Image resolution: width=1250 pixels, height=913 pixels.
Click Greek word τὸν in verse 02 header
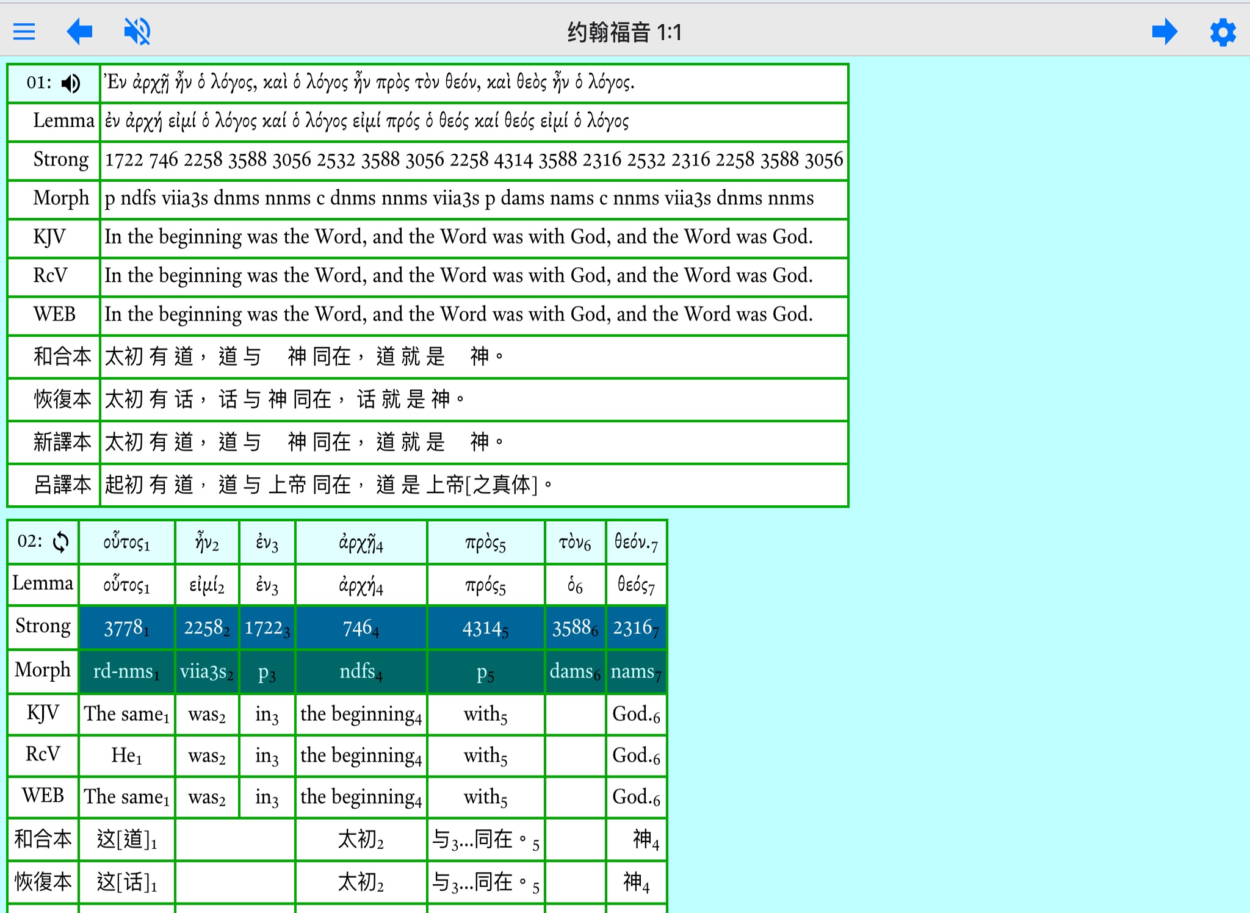coord(575,542)
